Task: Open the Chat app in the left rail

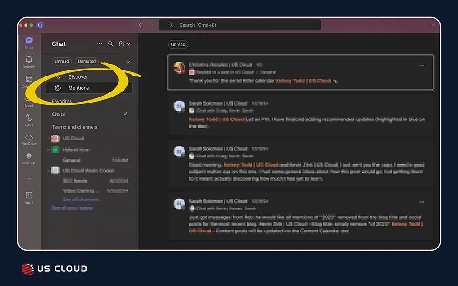Action: [28, 43]
